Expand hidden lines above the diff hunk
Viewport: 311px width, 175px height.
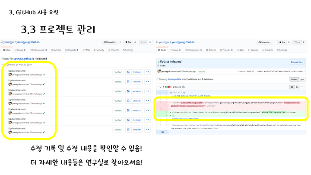coord(162,92)
